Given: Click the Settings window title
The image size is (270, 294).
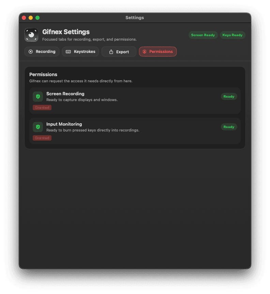Looking at the screenshot, I should [x=135, y=18].
